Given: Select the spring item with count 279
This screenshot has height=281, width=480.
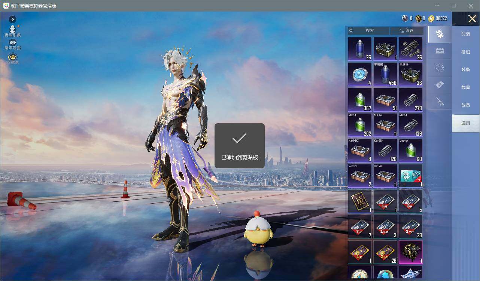Looking at the screenshot, I should pos(411,99).
